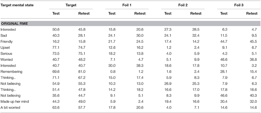Click the Friendly row label

pyautogui.click(x=6, y=42)
